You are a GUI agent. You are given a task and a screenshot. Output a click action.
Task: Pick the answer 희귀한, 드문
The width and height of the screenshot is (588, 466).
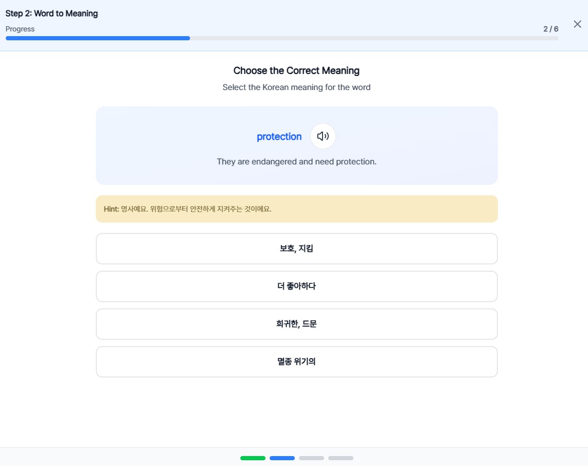tap(296, 324)
